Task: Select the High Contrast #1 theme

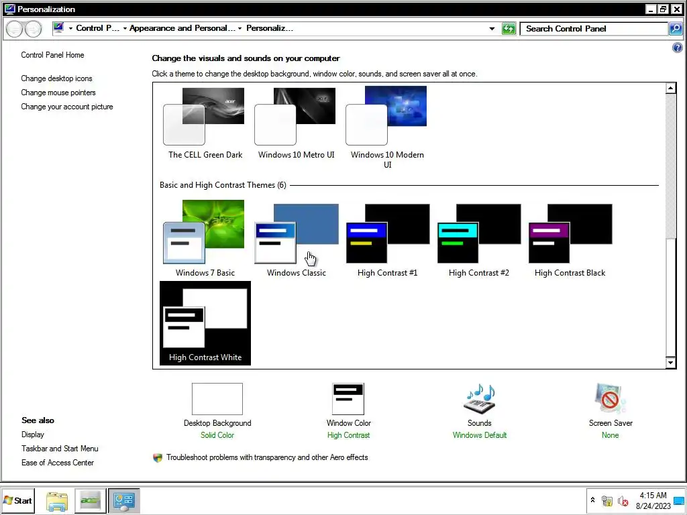Action: [x=387, y=239]
